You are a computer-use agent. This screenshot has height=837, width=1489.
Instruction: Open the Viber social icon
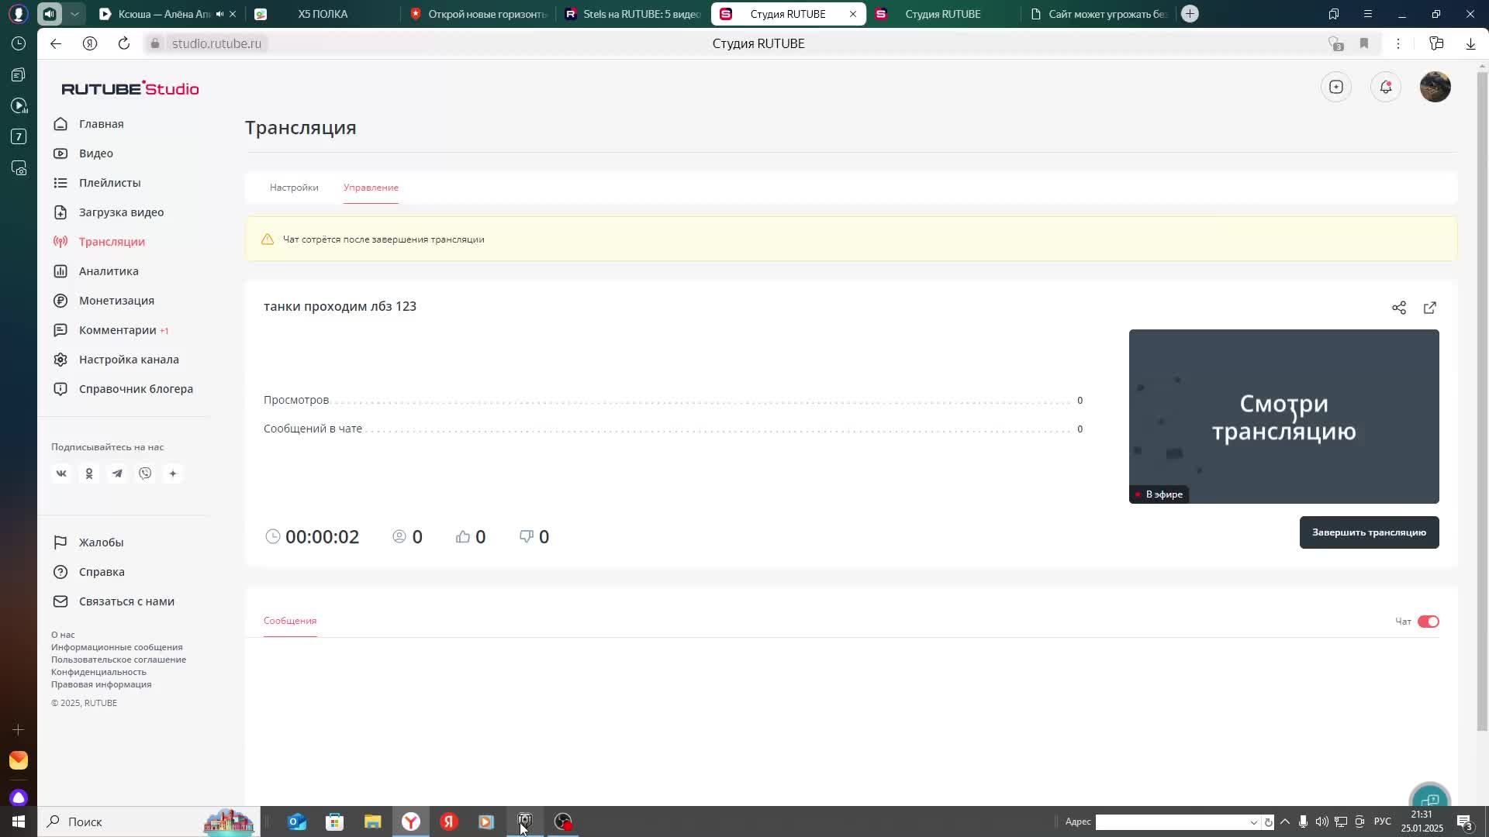pyautogui.click(x=145, y=474)
